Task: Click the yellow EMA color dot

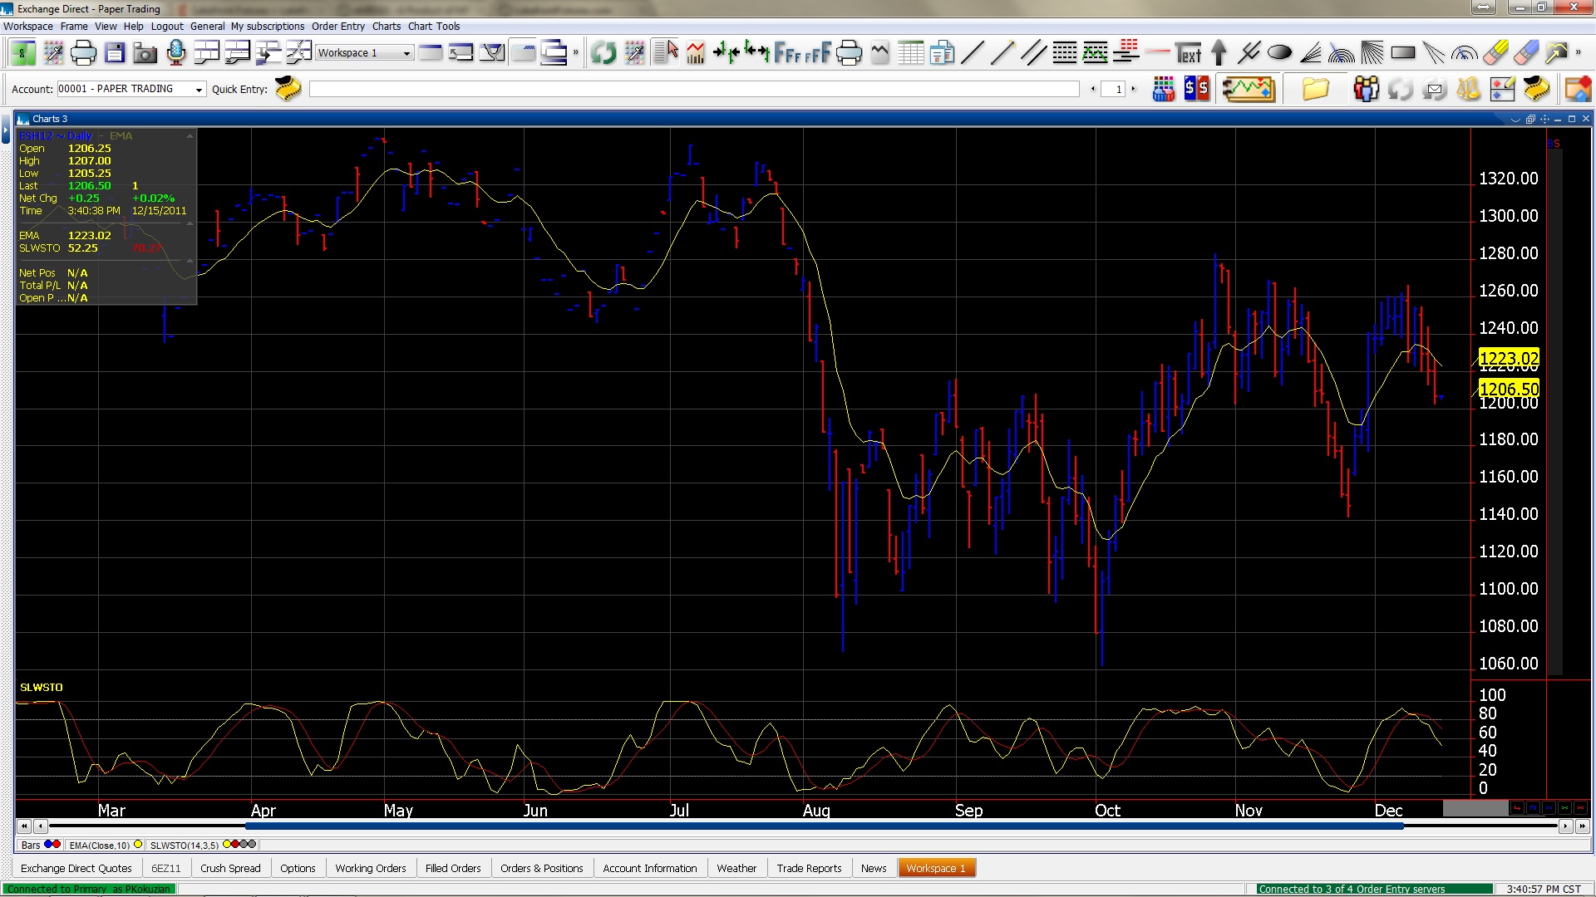Action: point(138,845)
